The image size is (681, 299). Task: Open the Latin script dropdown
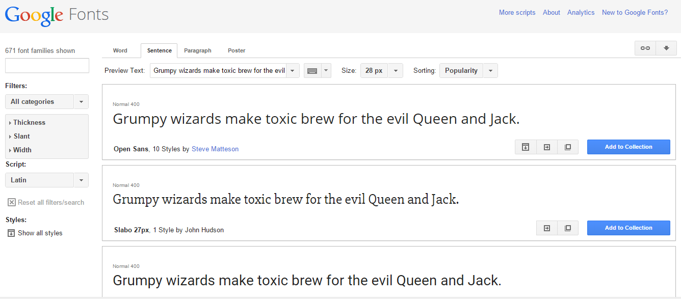(x=46, y=180)
